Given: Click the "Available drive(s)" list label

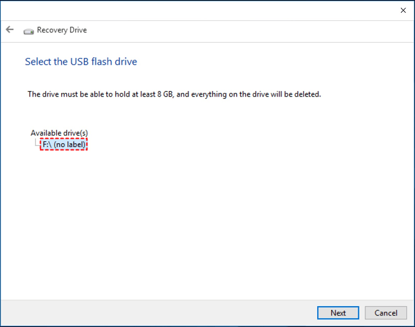Looking at the screenshot, I should tap(59, 133).
